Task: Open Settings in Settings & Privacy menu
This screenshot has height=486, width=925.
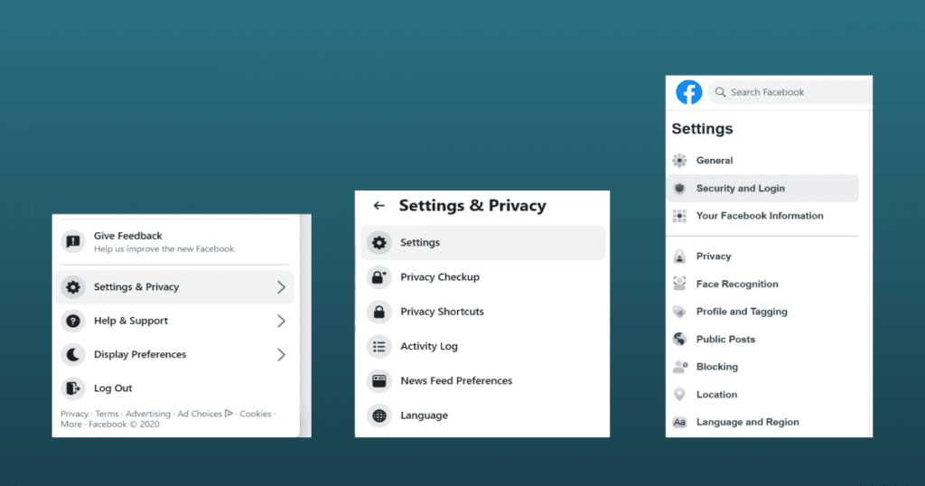Action: tap(483, 242)
